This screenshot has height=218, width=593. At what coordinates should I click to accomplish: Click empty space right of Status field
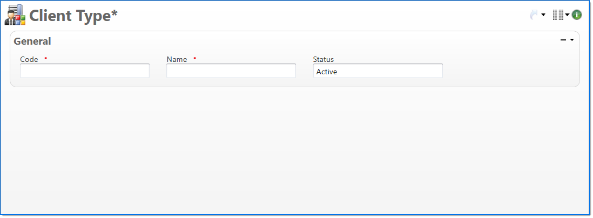[x=508, y=71]
